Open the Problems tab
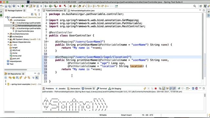 (48, 88)
